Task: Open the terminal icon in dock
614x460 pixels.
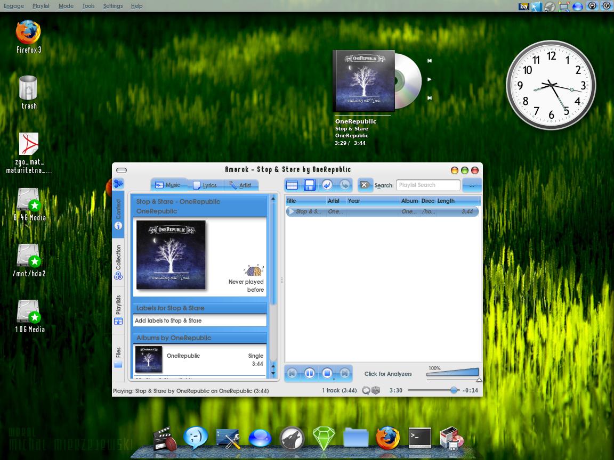Action: tap(420, 438)
